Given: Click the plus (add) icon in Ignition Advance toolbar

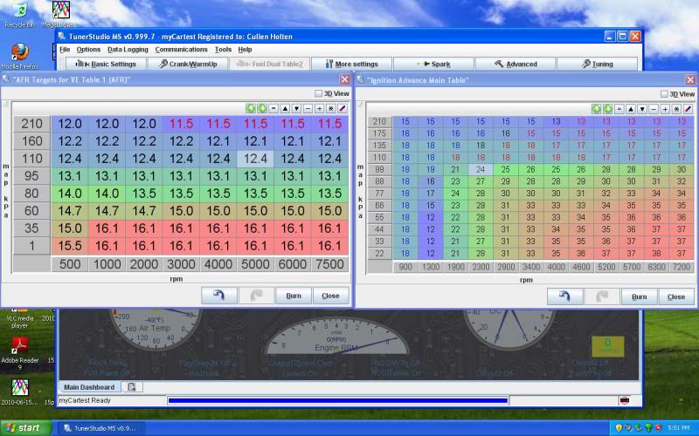Looking at the screenshot, I should click(665, 109).
